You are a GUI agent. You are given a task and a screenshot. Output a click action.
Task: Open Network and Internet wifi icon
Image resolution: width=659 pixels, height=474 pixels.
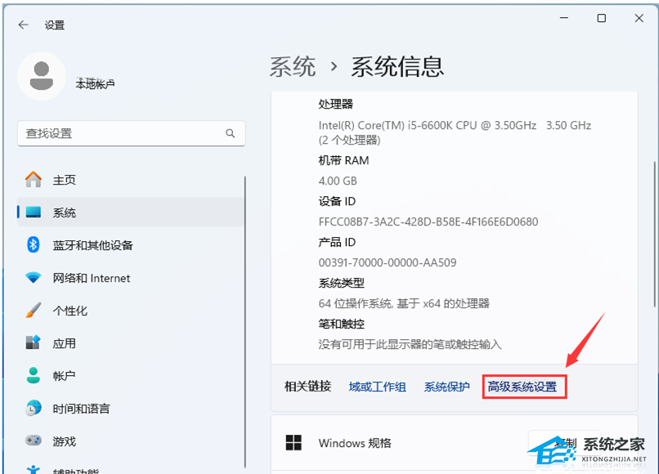coord(34,278)
